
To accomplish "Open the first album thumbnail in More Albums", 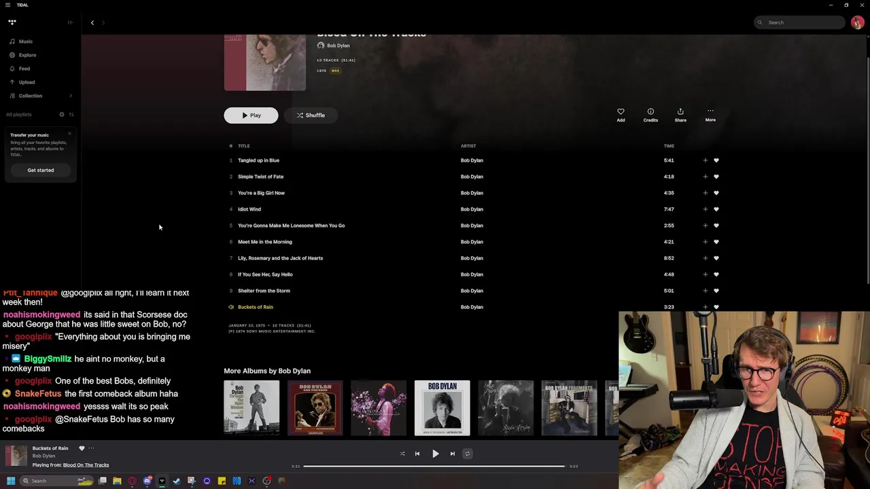I will click(251, 407).
